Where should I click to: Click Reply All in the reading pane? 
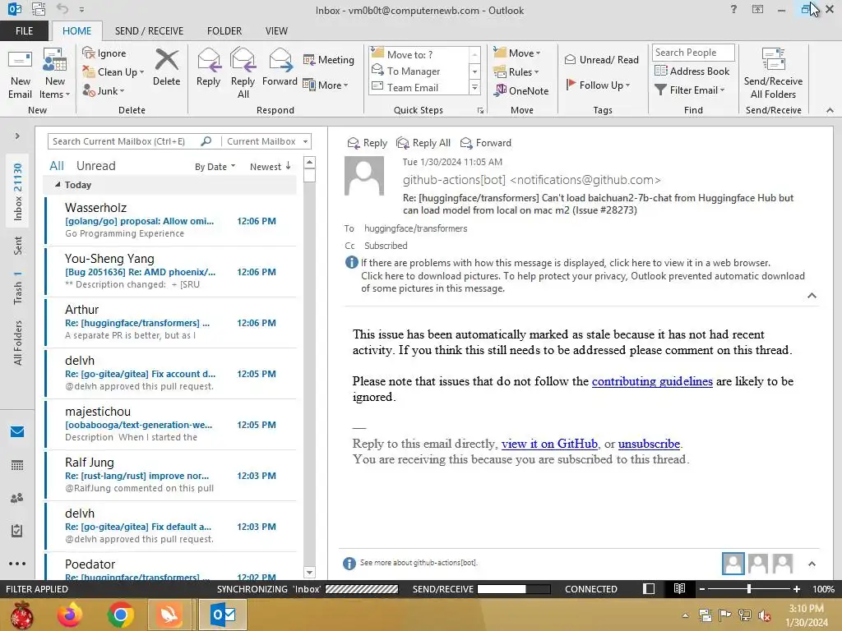(423, 143)
